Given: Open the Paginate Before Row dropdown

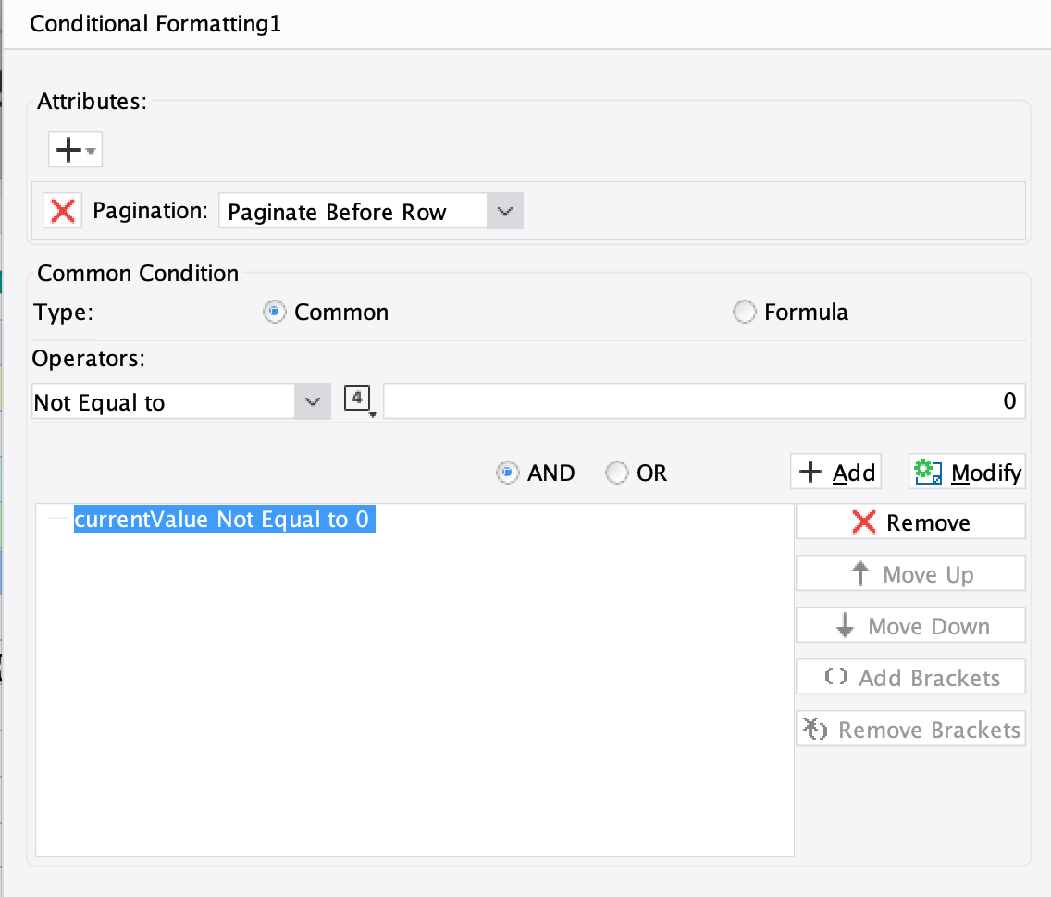Looking at the screenshot, I should [504, 211].
